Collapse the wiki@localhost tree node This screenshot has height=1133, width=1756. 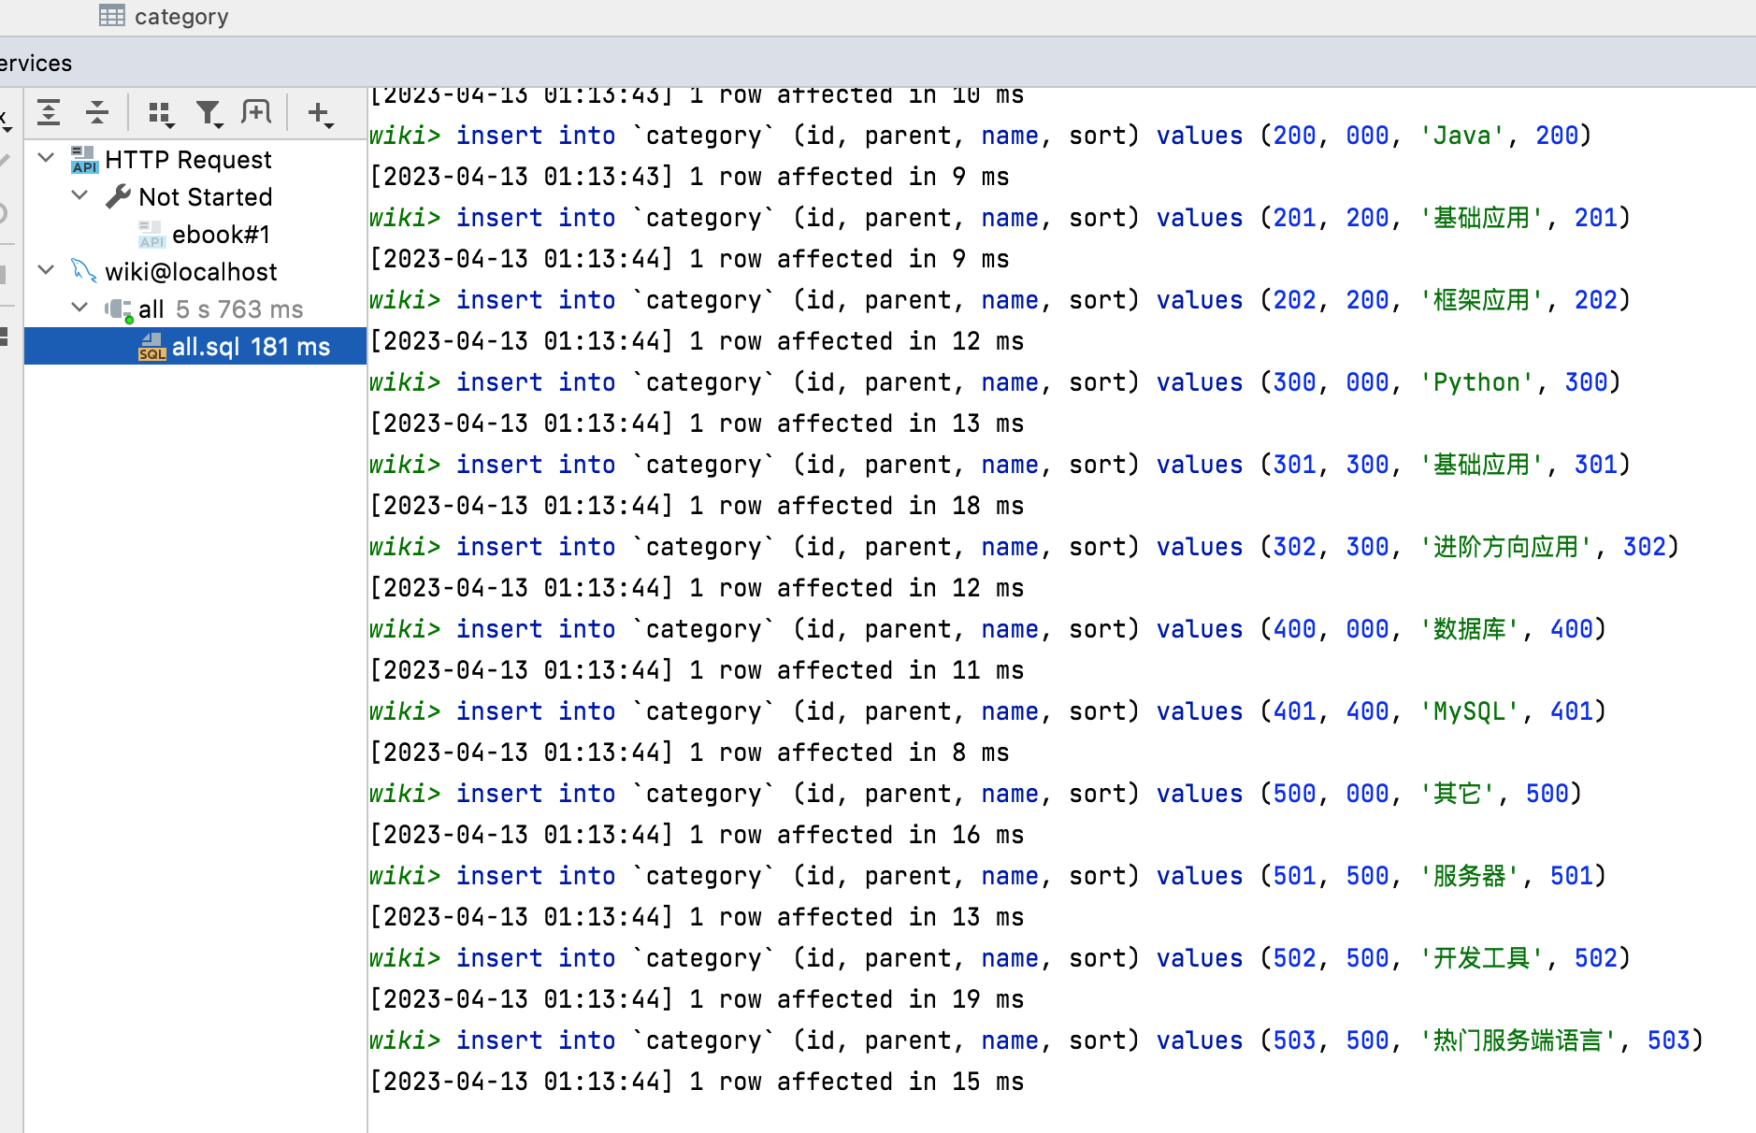(45, 270)
